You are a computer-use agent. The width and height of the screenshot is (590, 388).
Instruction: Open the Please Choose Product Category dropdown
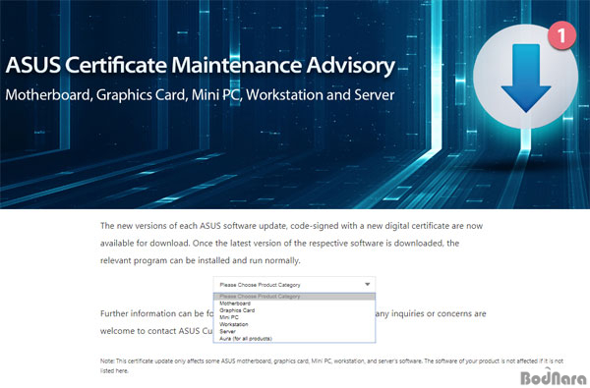click(x=294, y=285)
